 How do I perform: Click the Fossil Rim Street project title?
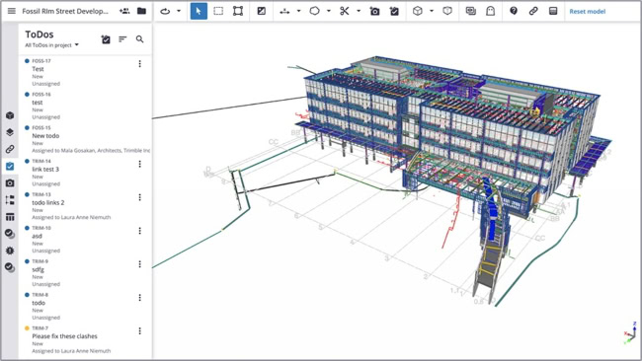pos(65,11)
